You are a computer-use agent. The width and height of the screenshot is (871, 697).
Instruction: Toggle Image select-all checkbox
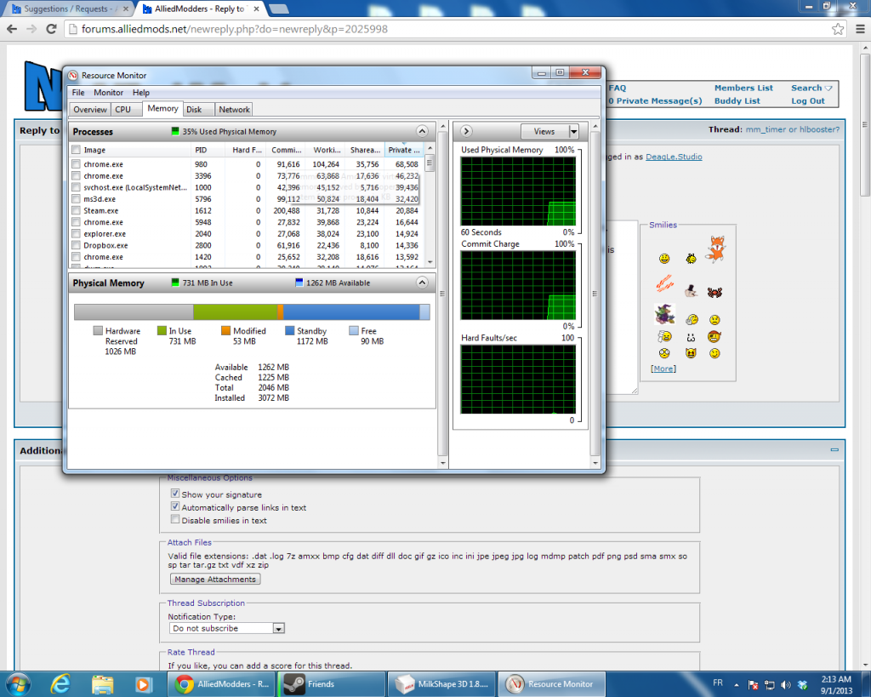76,150
